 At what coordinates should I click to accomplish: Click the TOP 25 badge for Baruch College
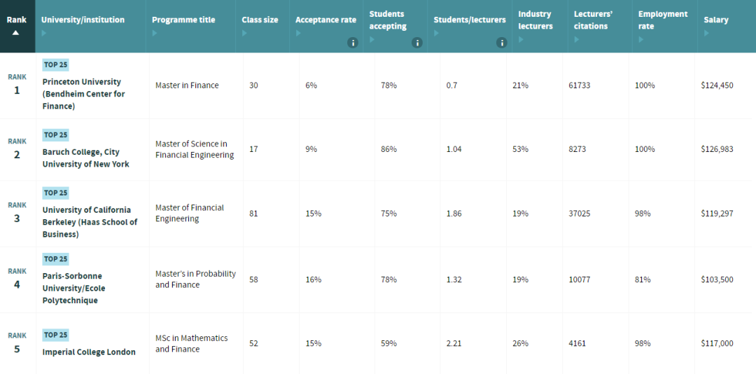click(56, 135)
